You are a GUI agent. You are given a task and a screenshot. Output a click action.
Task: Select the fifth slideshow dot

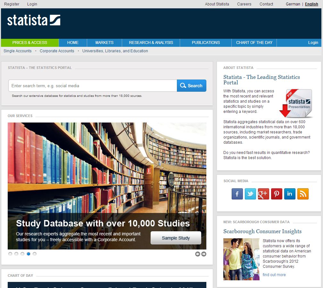tap(35, 254)
